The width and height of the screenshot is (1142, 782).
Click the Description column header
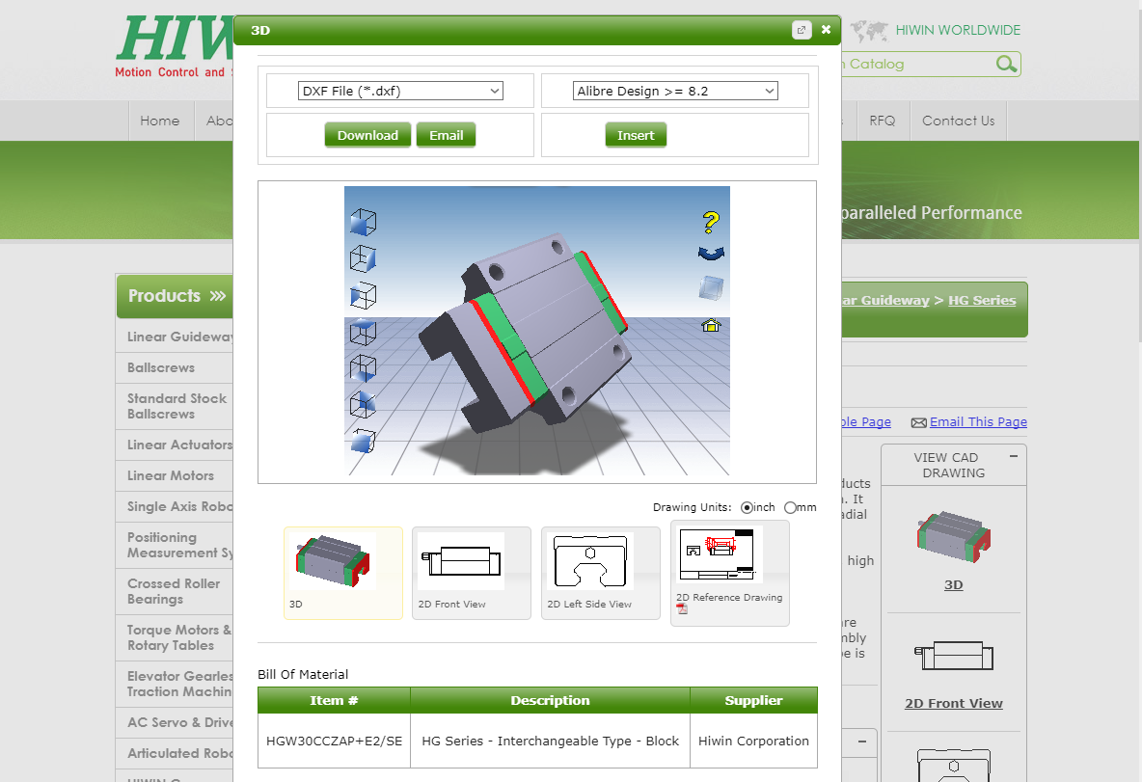(550, 700)
